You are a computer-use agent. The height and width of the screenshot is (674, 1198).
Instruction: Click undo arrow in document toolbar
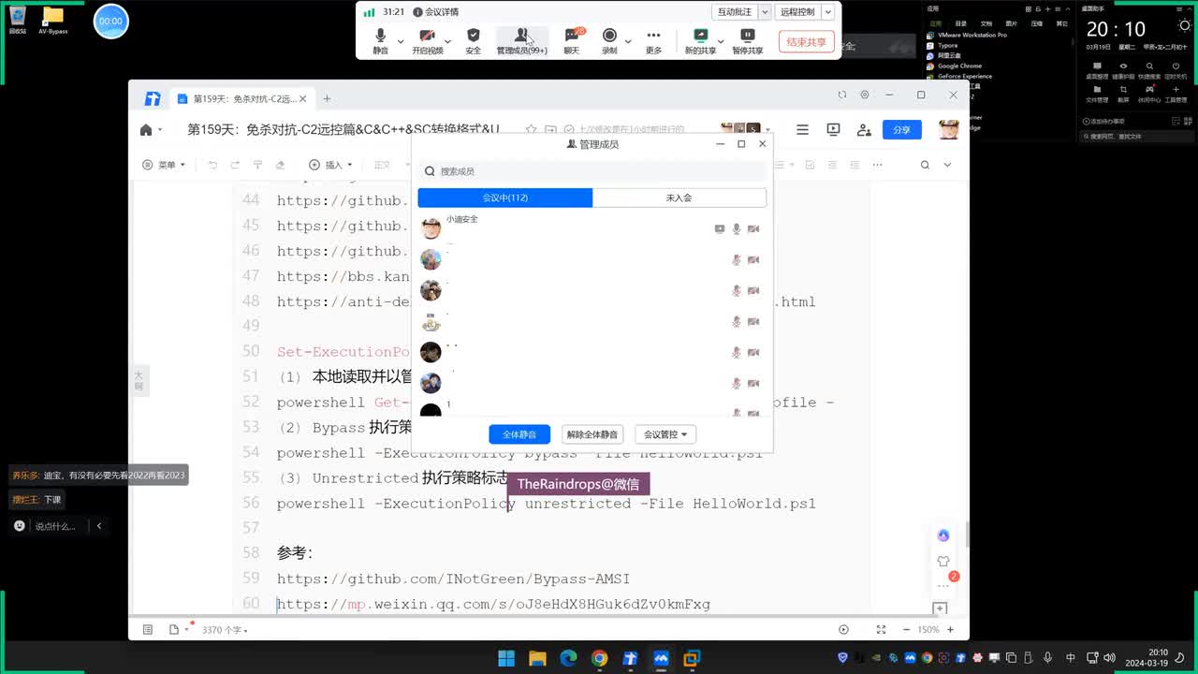click(212, 165)
